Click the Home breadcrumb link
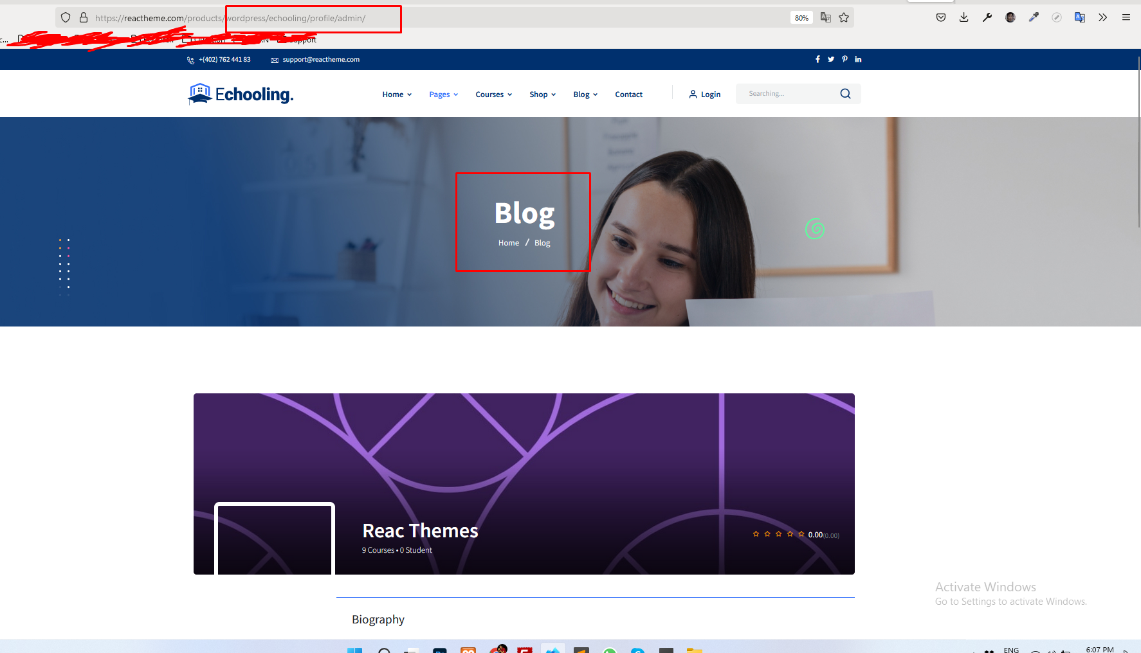This screenshot has width=1141, height=653. 509,243
